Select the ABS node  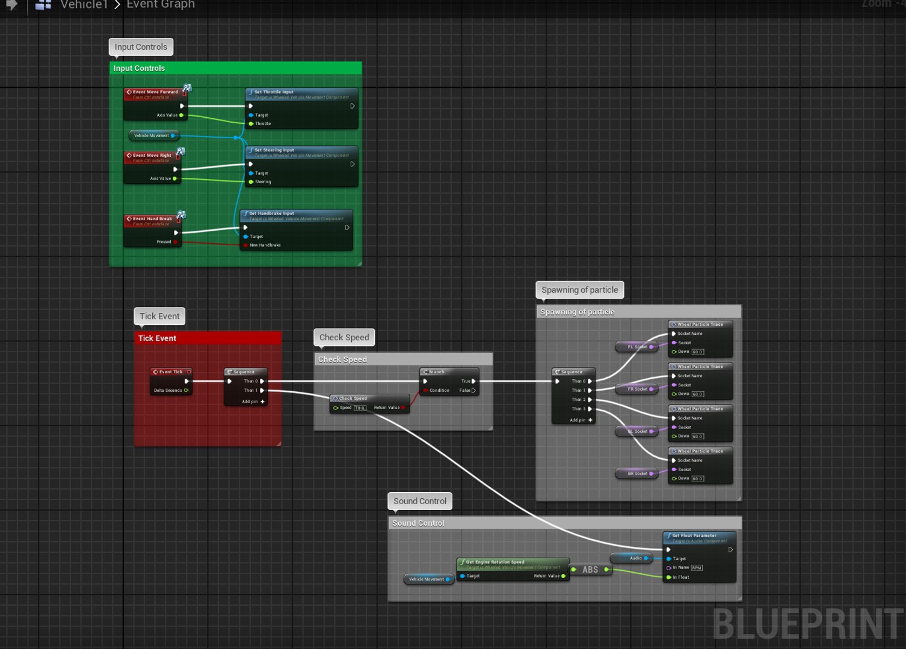coord(590,569)
